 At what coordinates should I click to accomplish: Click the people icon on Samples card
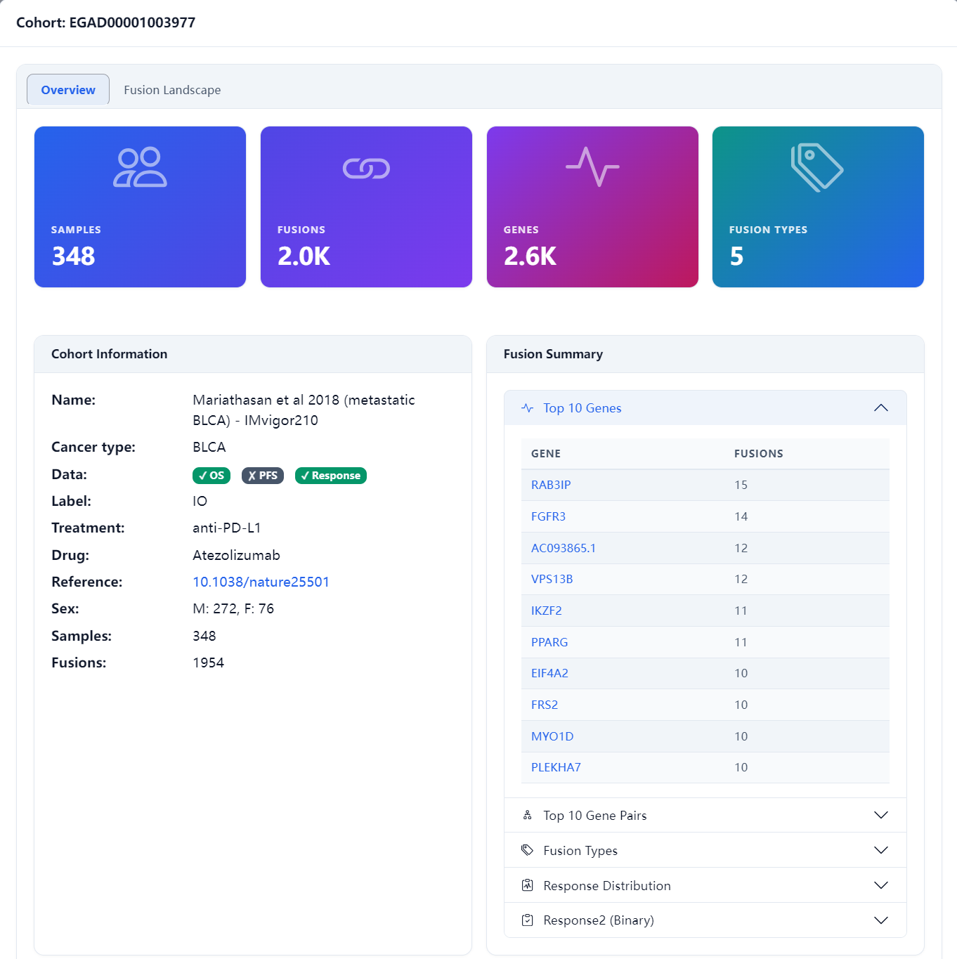(x=141, y=167)
